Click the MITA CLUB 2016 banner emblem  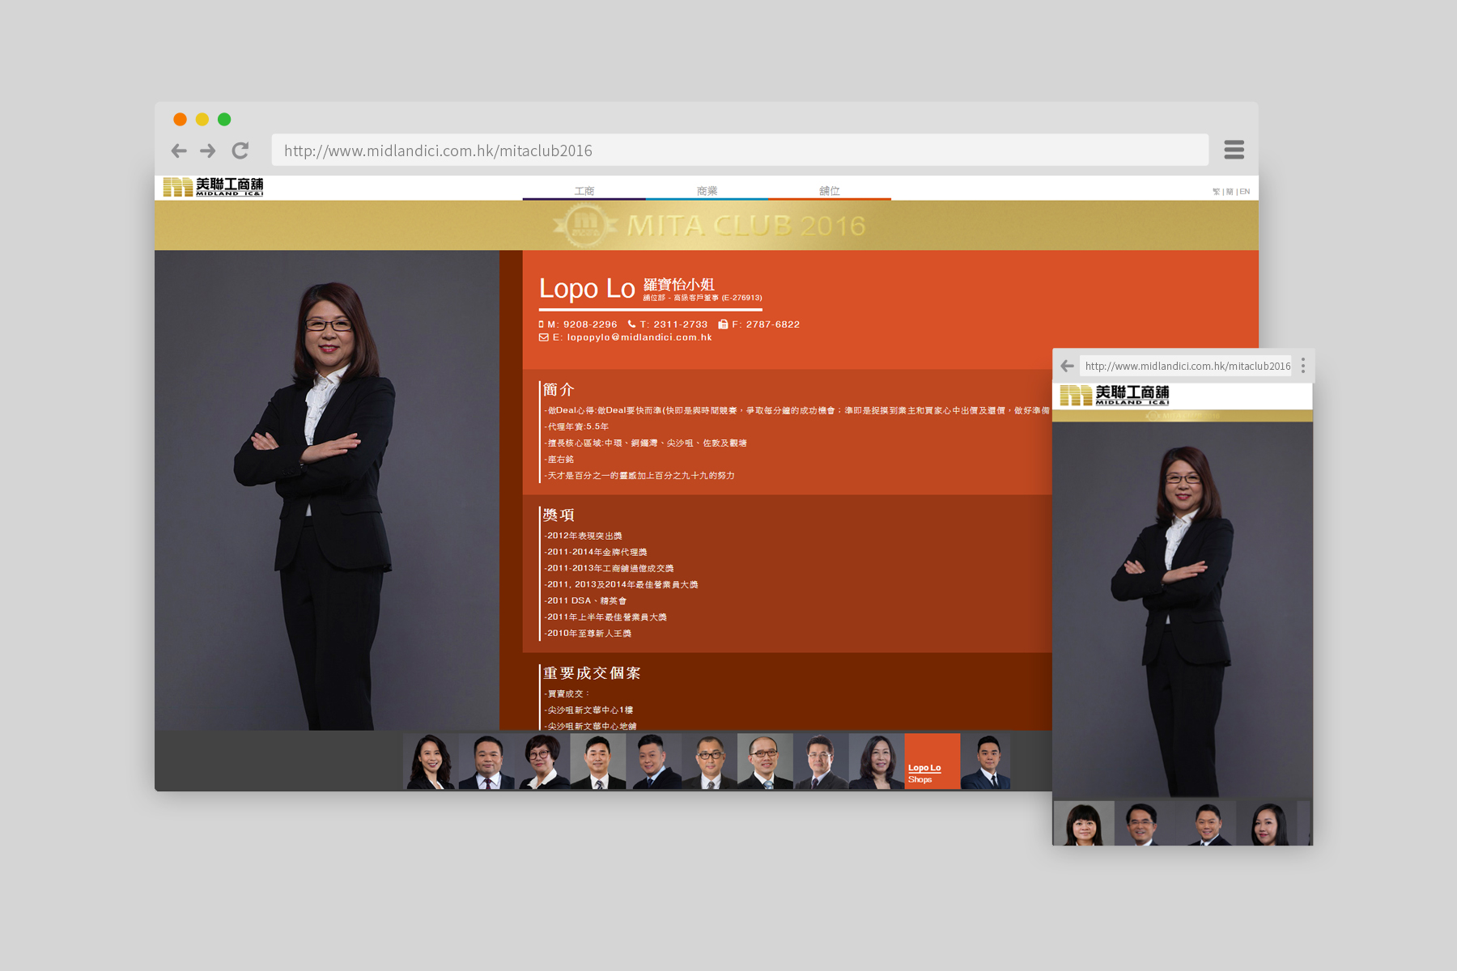click(585, 225)
